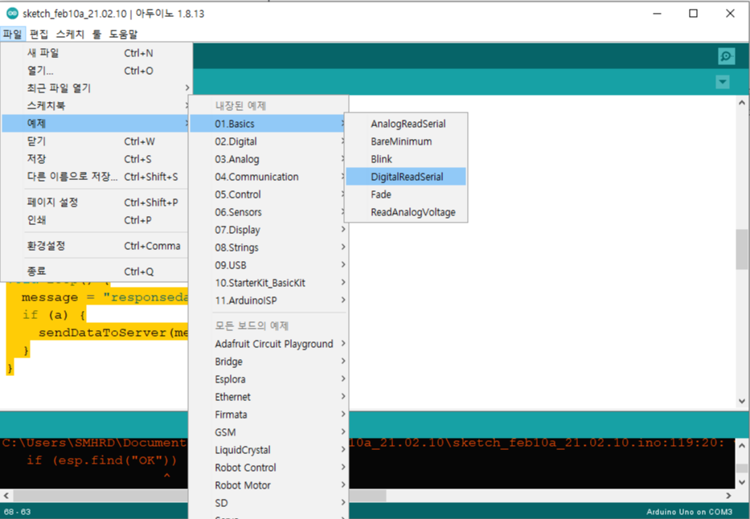The width and height of the screenshot is (750, 519).
Task: Expand the Robot Control examples
Action: (x=268, y=468)
